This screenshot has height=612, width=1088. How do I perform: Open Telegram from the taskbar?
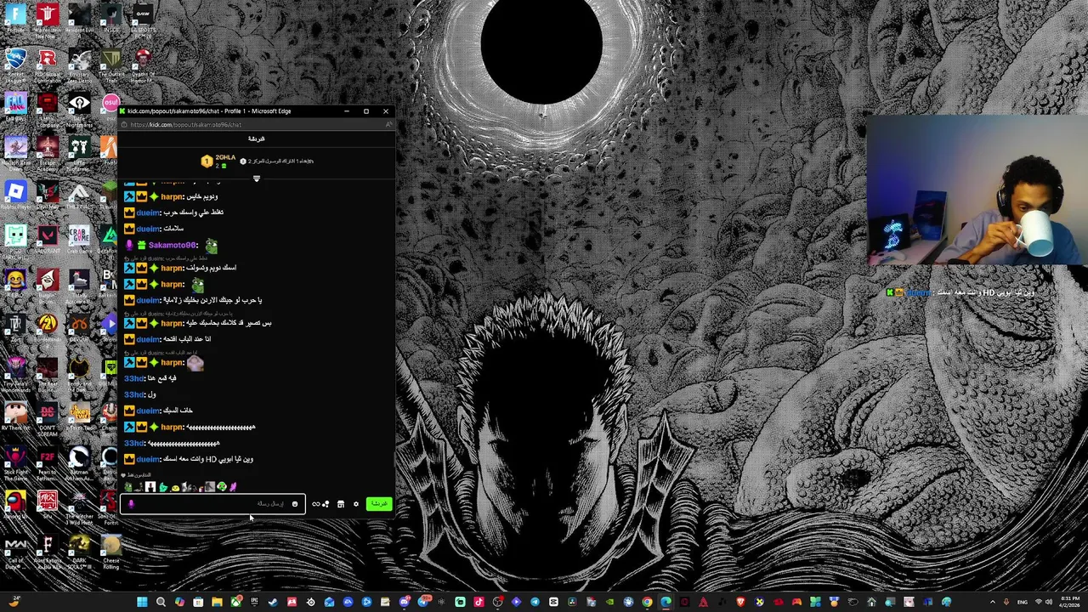[x=535, y=602]
